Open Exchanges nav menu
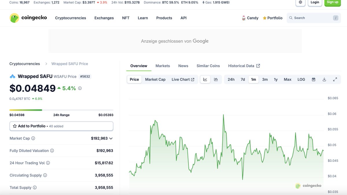347x195 pixels. pos(104,18)
